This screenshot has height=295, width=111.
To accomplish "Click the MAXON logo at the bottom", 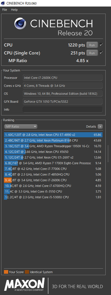I will point(25,284).
